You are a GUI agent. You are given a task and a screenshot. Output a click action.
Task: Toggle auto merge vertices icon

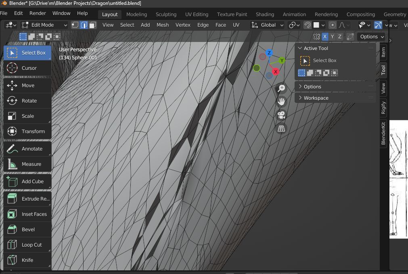pyautogui.click(x=350, y=37)
